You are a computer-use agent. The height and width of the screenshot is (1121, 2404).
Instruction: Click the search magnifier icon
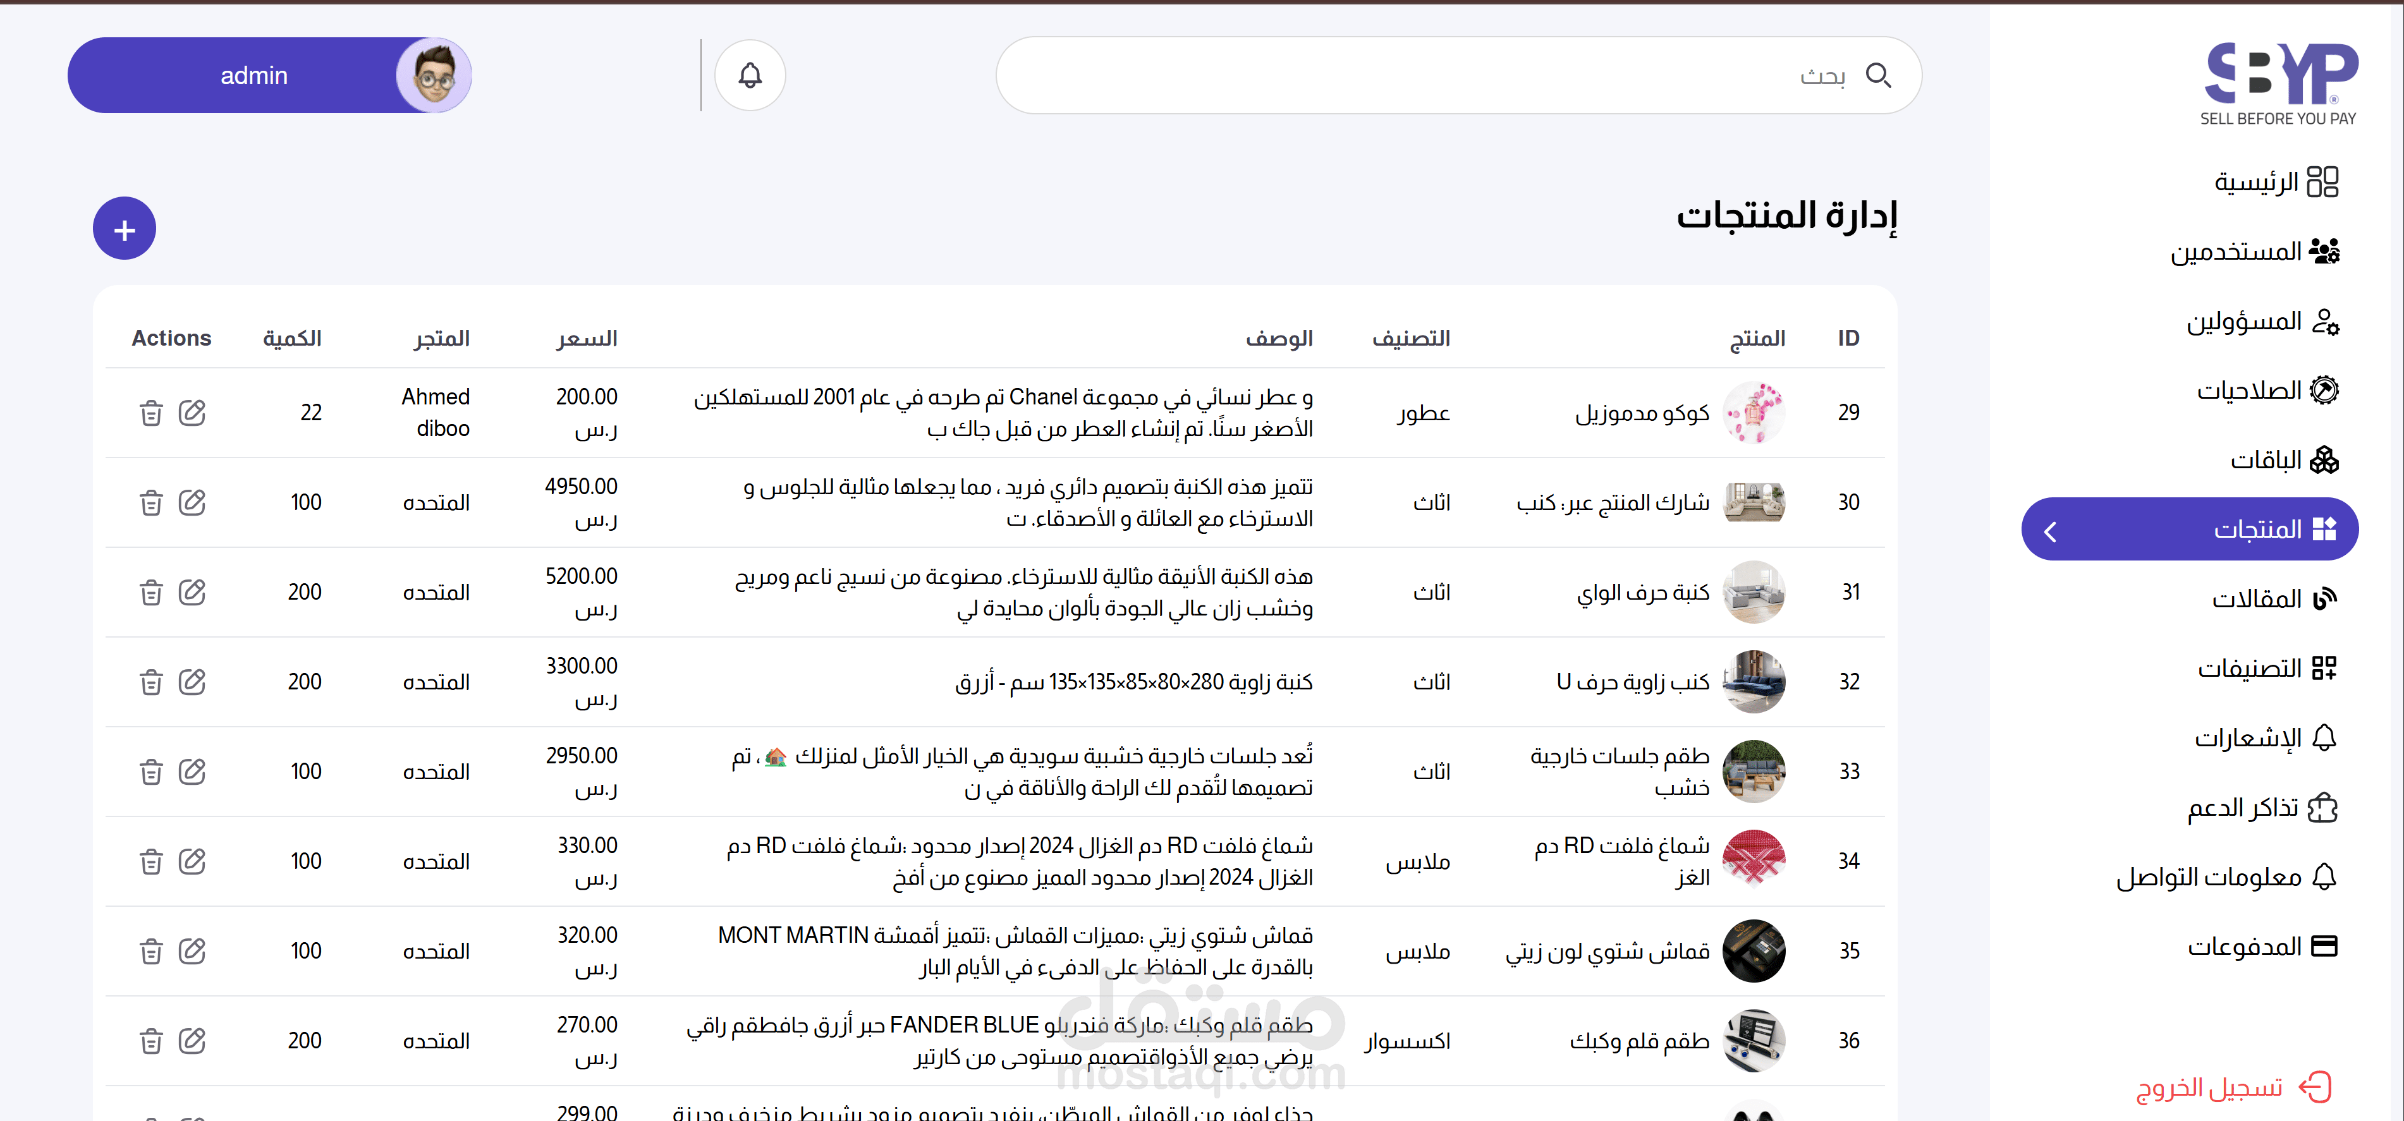point(1877,76)
